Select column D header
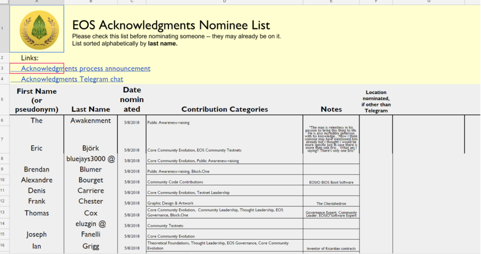 [224, 2]
